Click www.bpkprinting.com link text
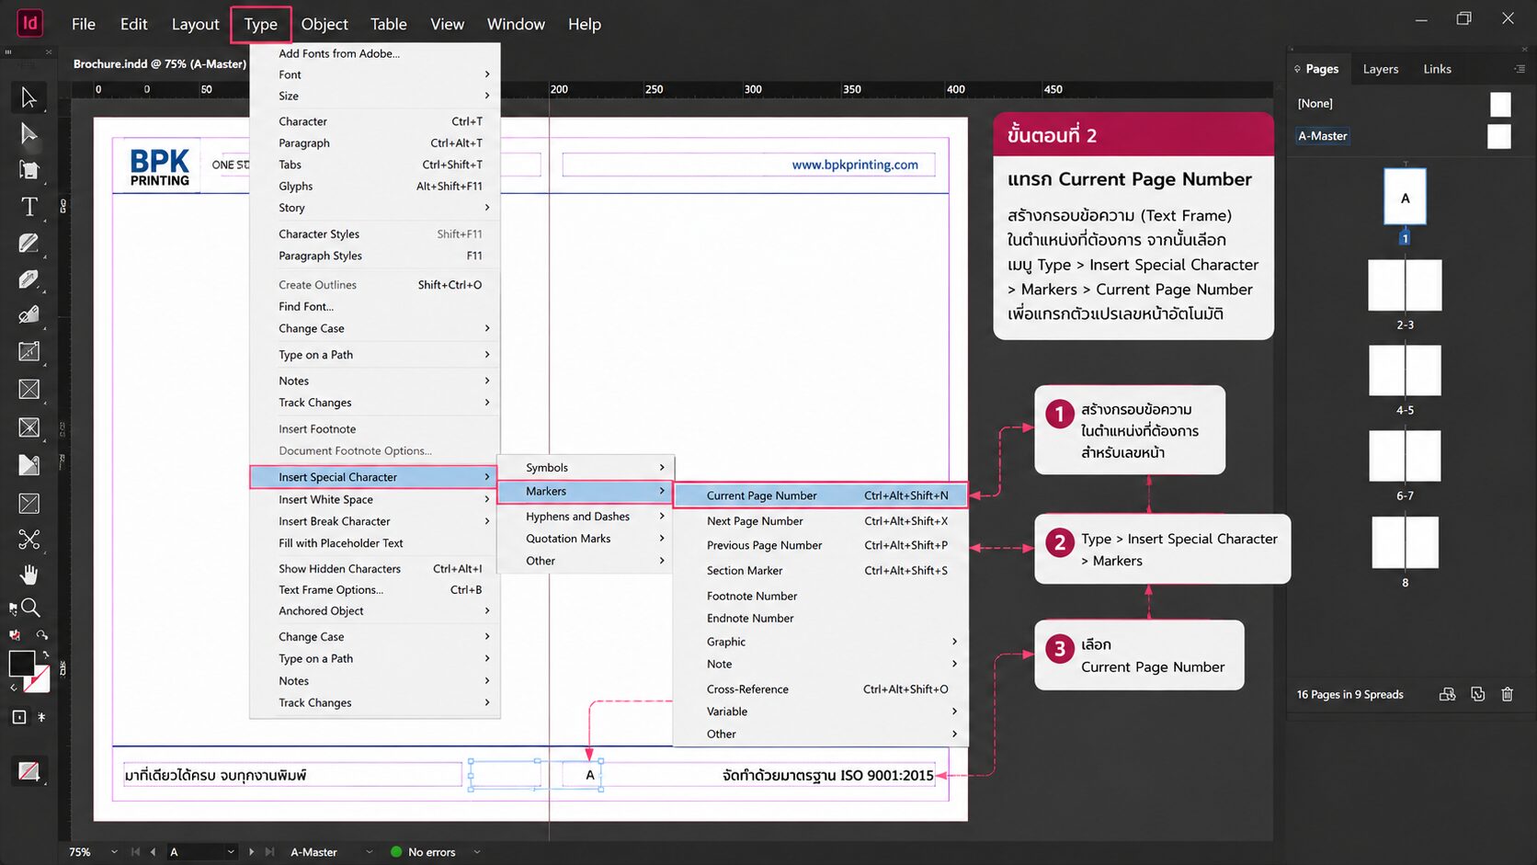Screen dimensions: 1537x865 [855, 165]
